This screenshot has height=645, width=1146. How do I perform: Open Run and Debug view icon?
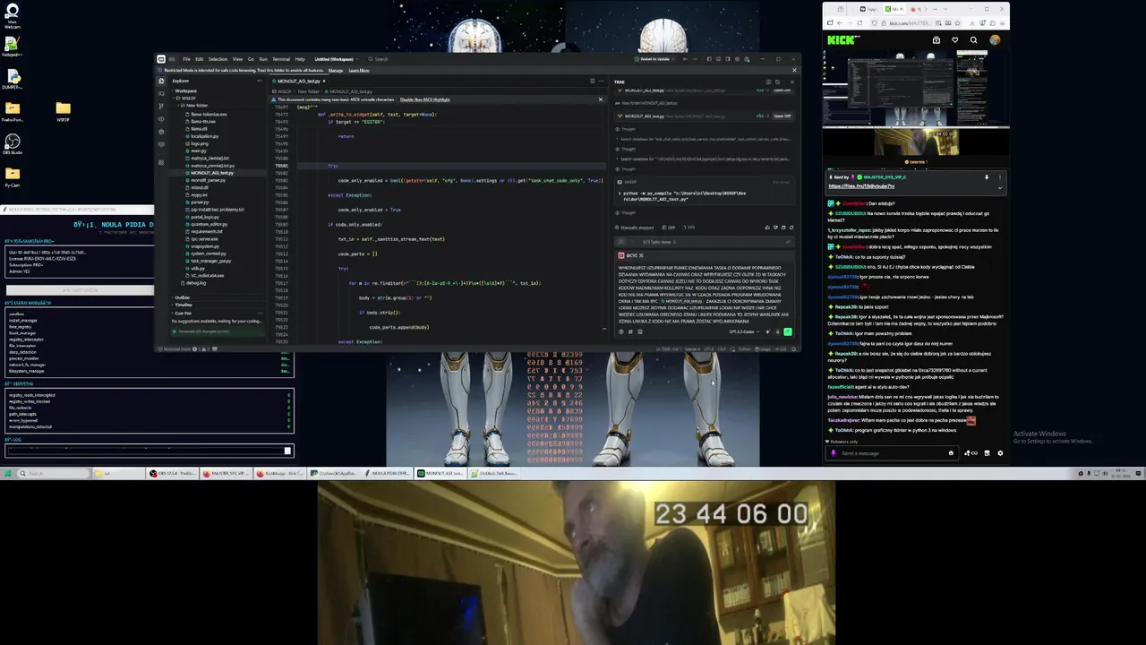[161, 119]
